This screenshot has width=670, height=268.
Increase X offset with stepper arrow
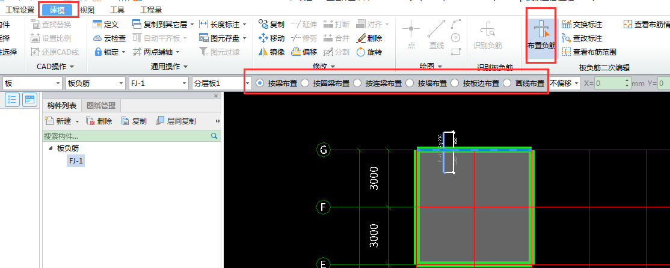tap(627, 81)
